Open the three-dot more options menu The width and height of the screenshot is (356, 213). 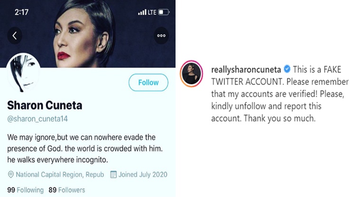coord(161,35)
